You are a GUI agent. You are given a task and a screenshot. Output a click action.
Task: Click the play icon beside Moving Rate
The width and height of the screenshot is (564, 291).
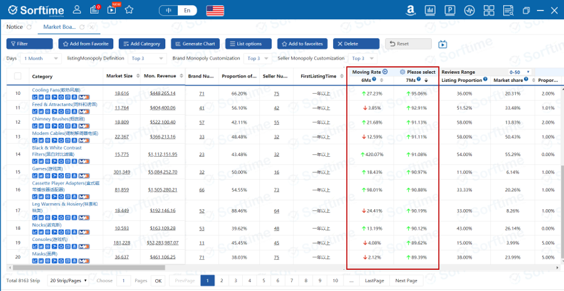click(x=385, y=72)
